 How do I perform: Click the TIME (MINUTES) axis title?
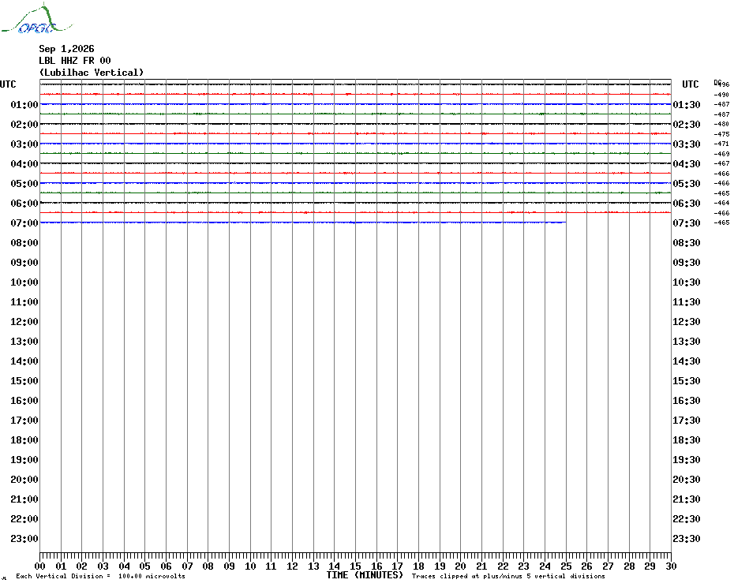coord(365,575)
